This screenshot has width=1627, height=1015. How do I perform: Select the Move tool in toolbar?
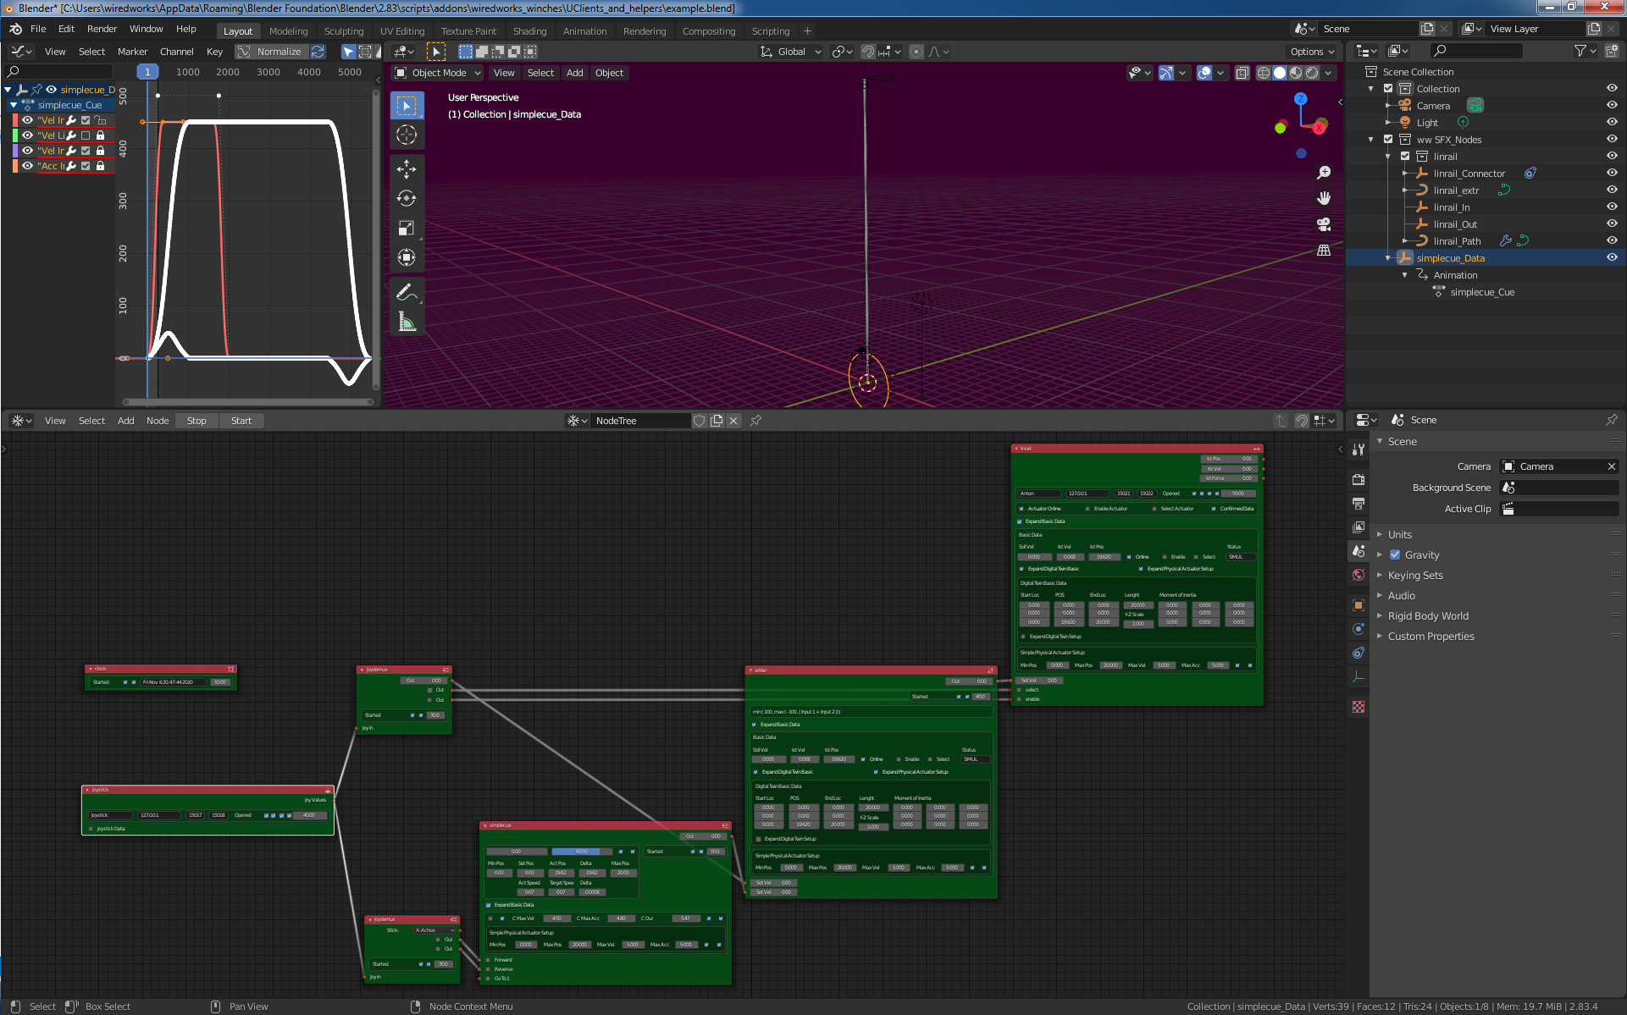pyautogui.click(x=407, y=166)
